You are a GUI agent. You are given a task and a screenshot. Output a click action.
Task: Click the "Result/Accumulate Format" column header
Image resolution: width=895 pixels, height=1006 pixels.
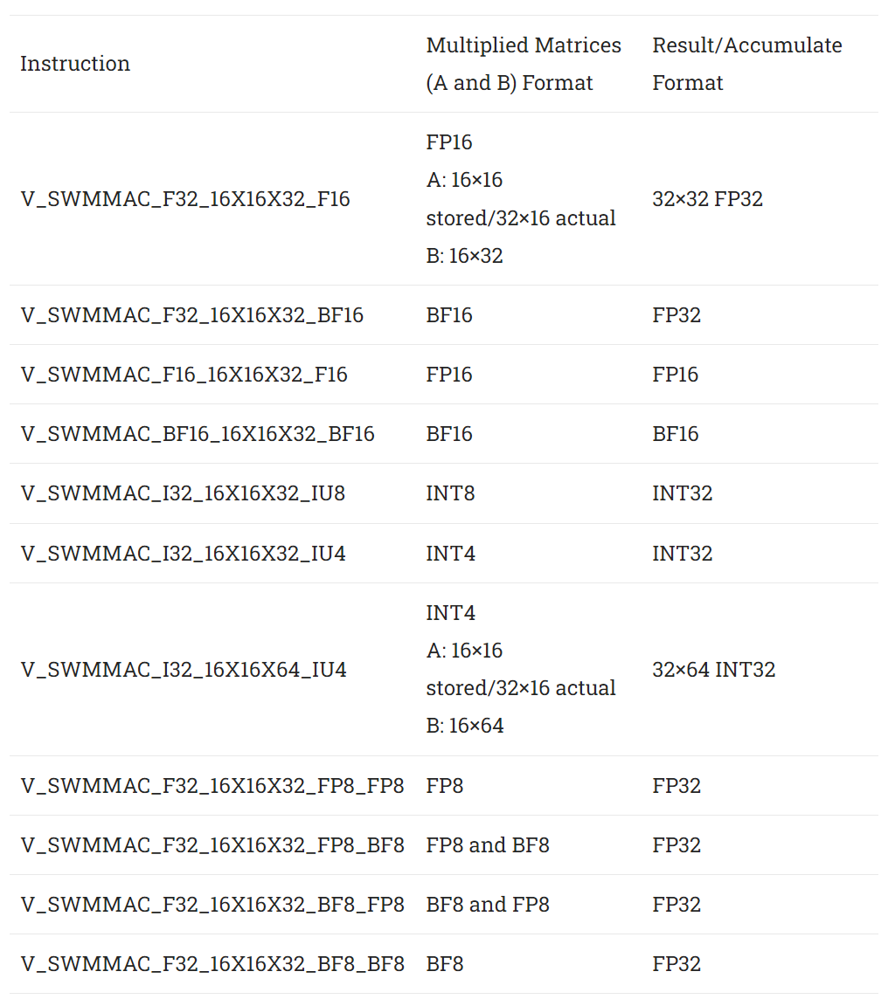click(746, 64)
